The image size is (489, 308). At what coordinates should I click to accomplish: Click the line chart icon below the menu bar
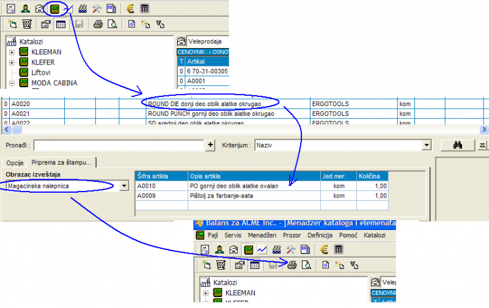262,249
